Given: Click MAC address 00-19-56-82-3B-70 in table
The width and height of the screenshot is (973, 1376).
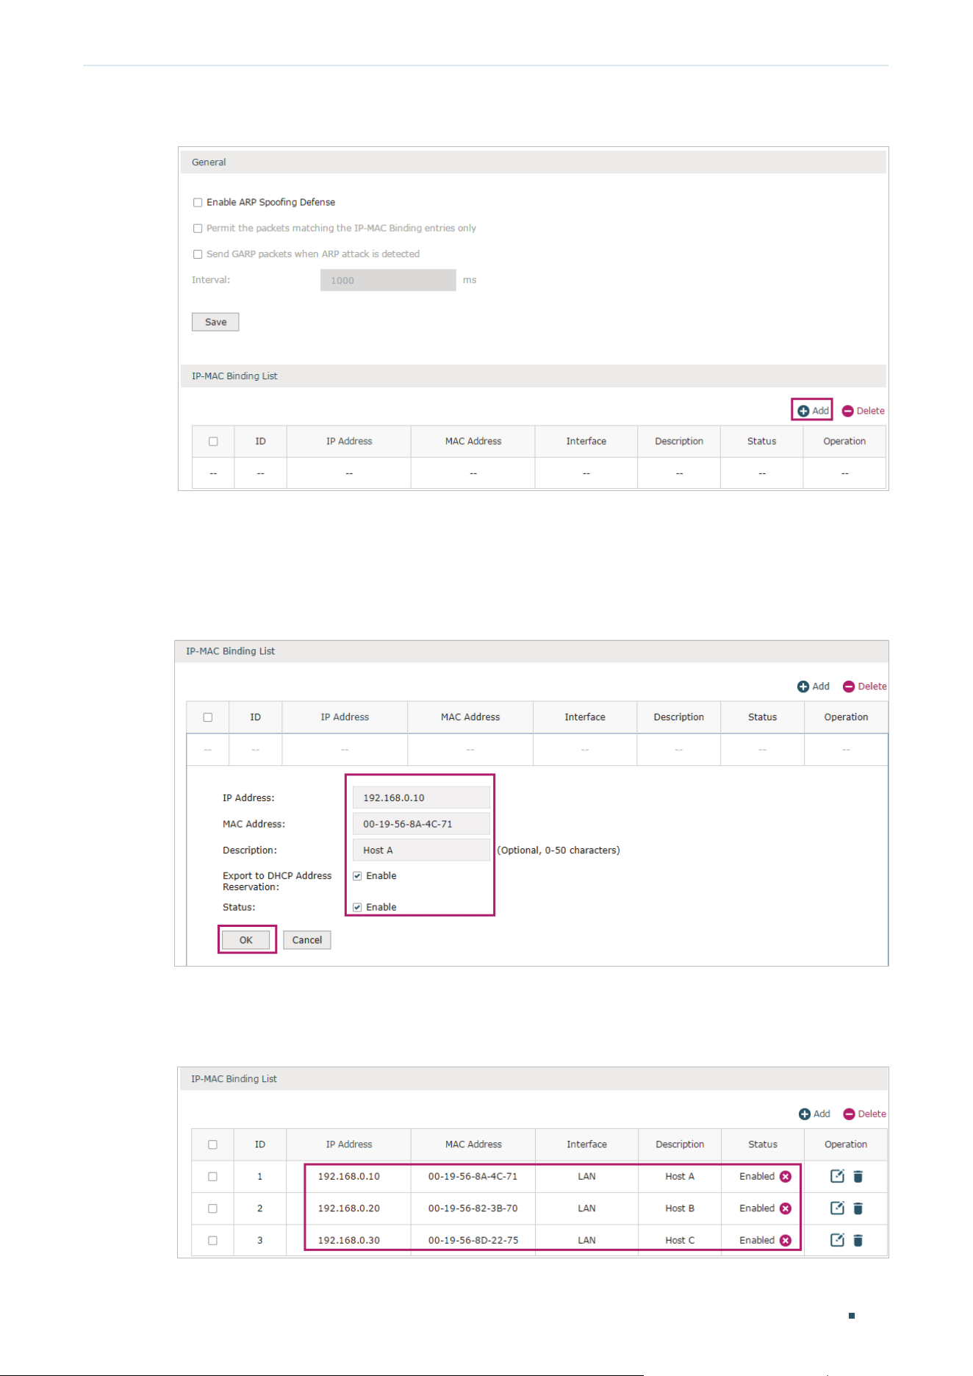Looking at the screenshot, I should (473, 1208).
